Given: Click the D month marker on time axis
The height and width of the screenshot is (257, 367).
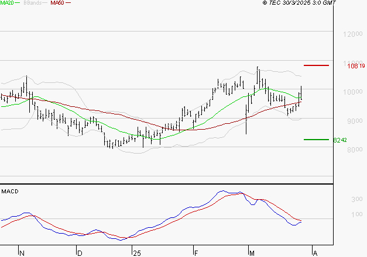Looking at the screenshot, I should click(80, 253).
